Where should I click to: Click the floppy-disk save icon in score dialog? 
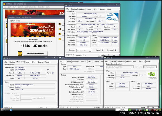point(60,29)
